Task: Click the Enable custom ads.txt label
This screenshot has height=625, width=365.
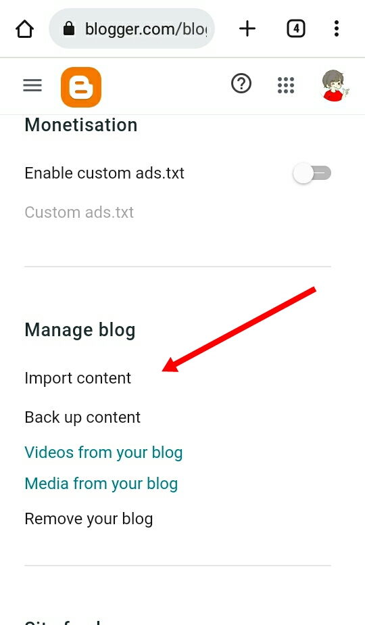Action: pyautogui.click(x=104, y=173)
